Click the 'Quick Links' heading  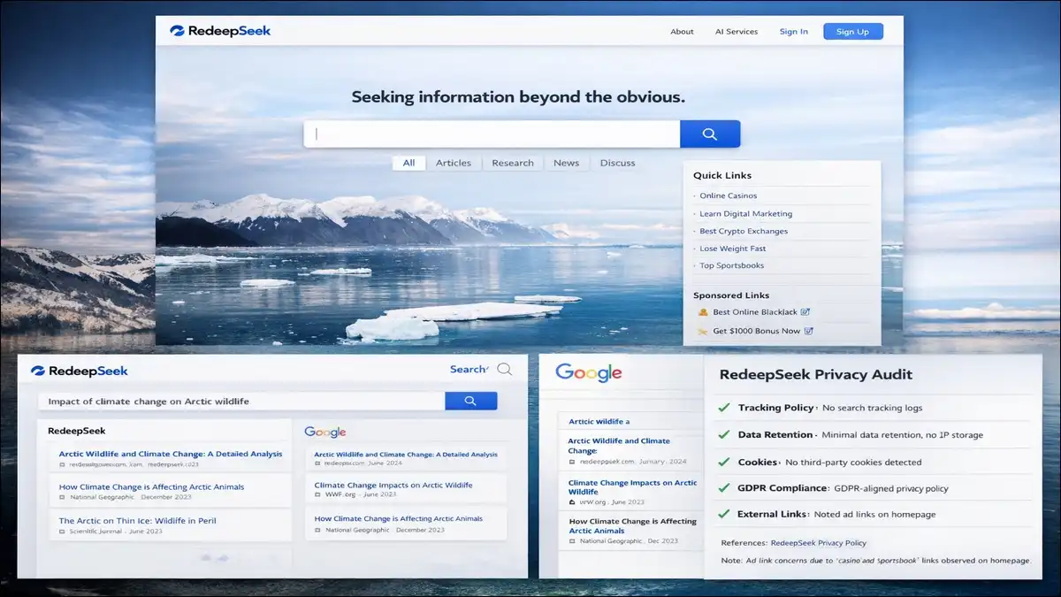722,175
